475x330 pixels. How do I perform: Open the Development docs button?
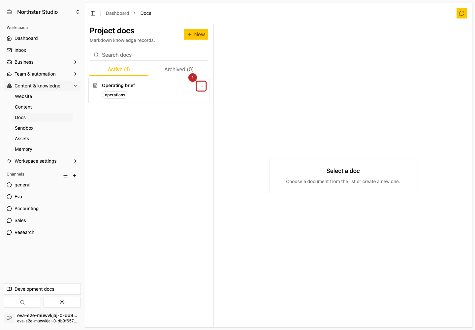pyautogui.click(x=42, y=289)
